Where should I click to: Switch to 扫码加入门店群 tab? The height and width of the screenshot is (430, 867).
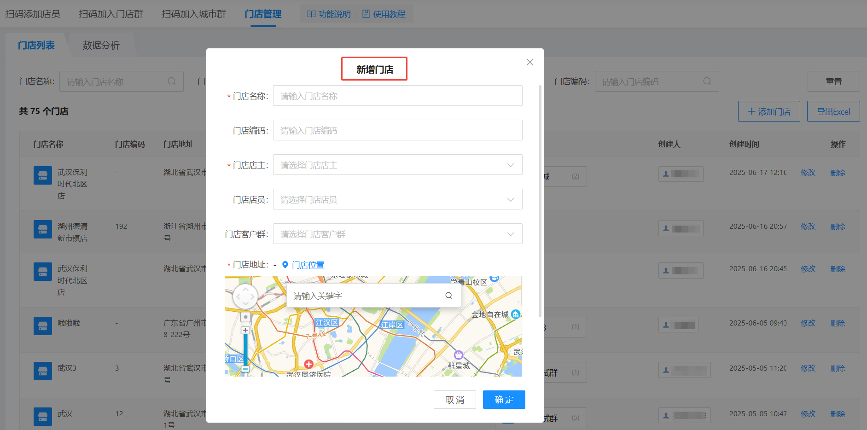(111, 14)
